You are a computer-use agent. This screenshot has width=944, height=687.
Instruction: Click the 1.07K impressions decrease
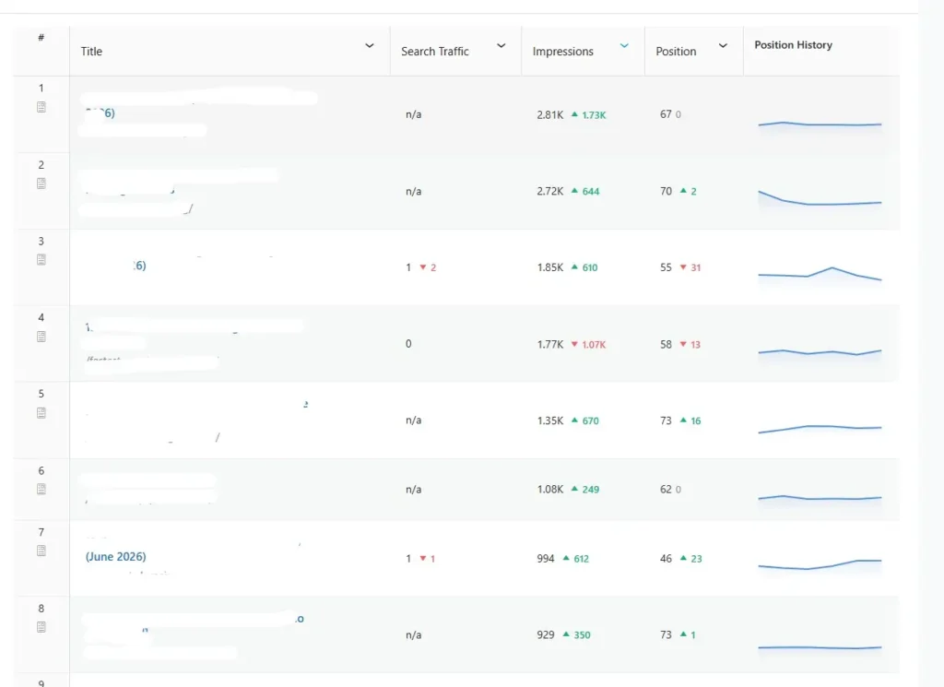pos(588,344)
